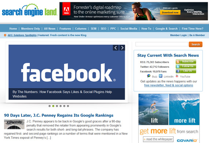Screen dimensions: 209x143
Task: Click the orange Search button
Action: [195, 44]
